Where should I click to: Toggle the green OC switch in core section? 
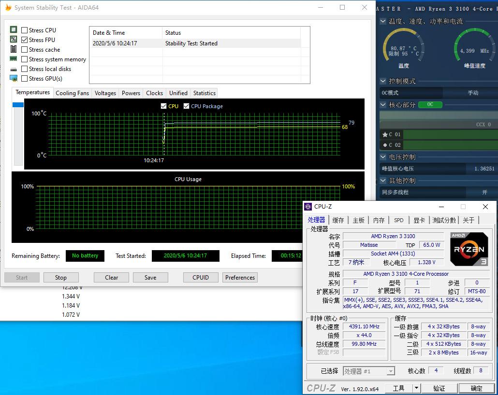430,104
